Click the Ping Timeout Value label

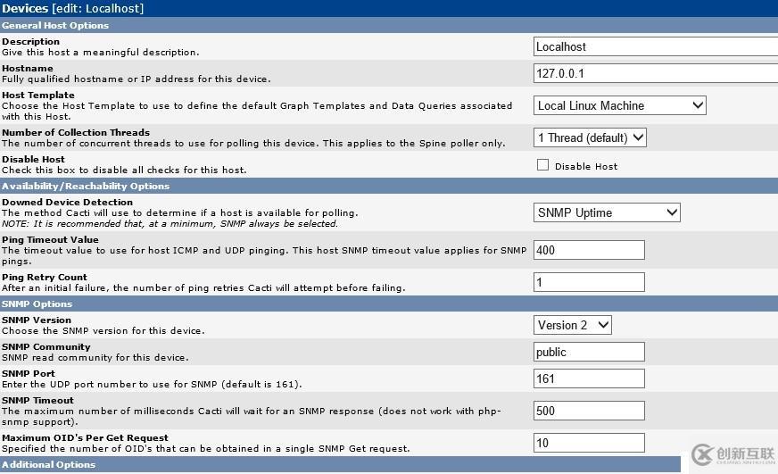(x=50, y=240)
